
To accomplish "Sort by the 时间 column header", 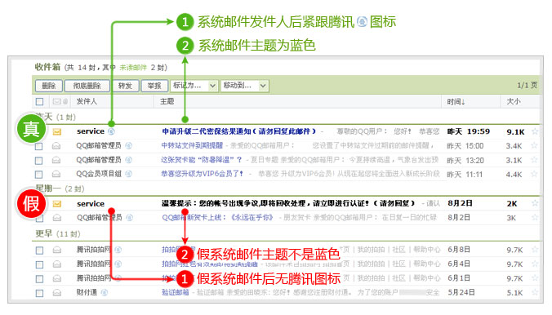I will click(456, 102).
